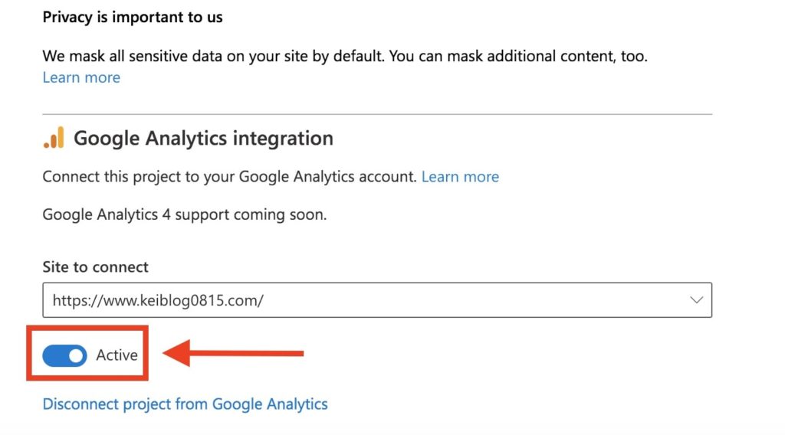
Task: Expand the Site to connect dropdown chevron
Action: (x=696, y=300)
